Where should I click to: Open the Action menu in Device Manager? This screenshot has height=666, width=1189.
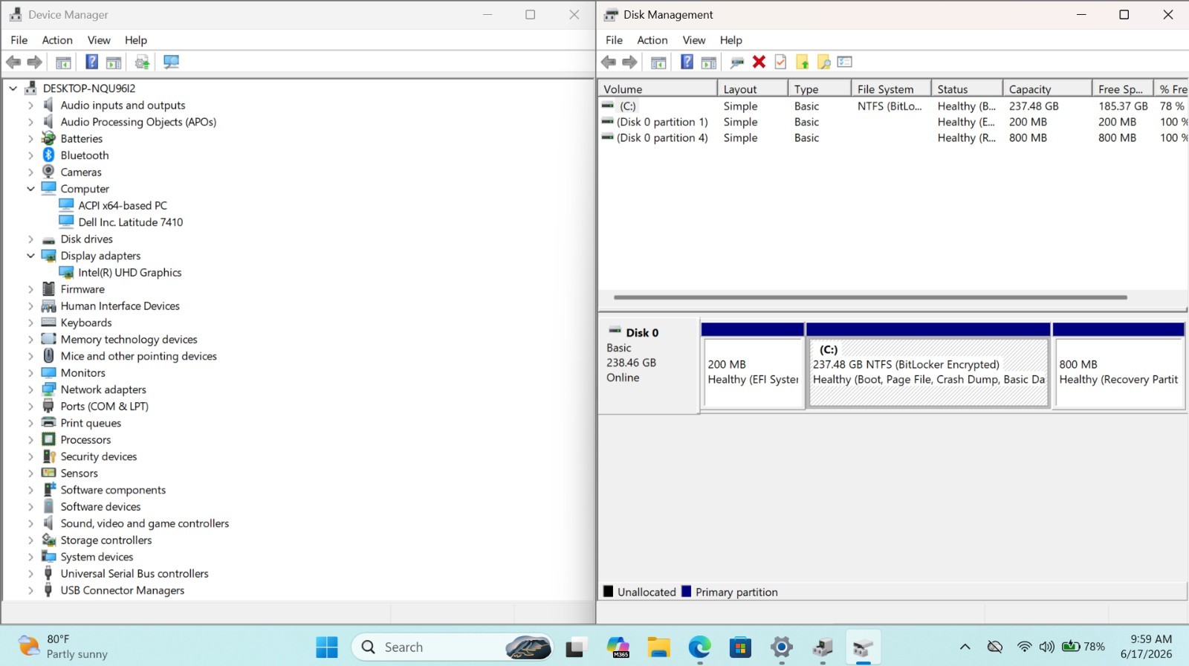pos(57,40)
